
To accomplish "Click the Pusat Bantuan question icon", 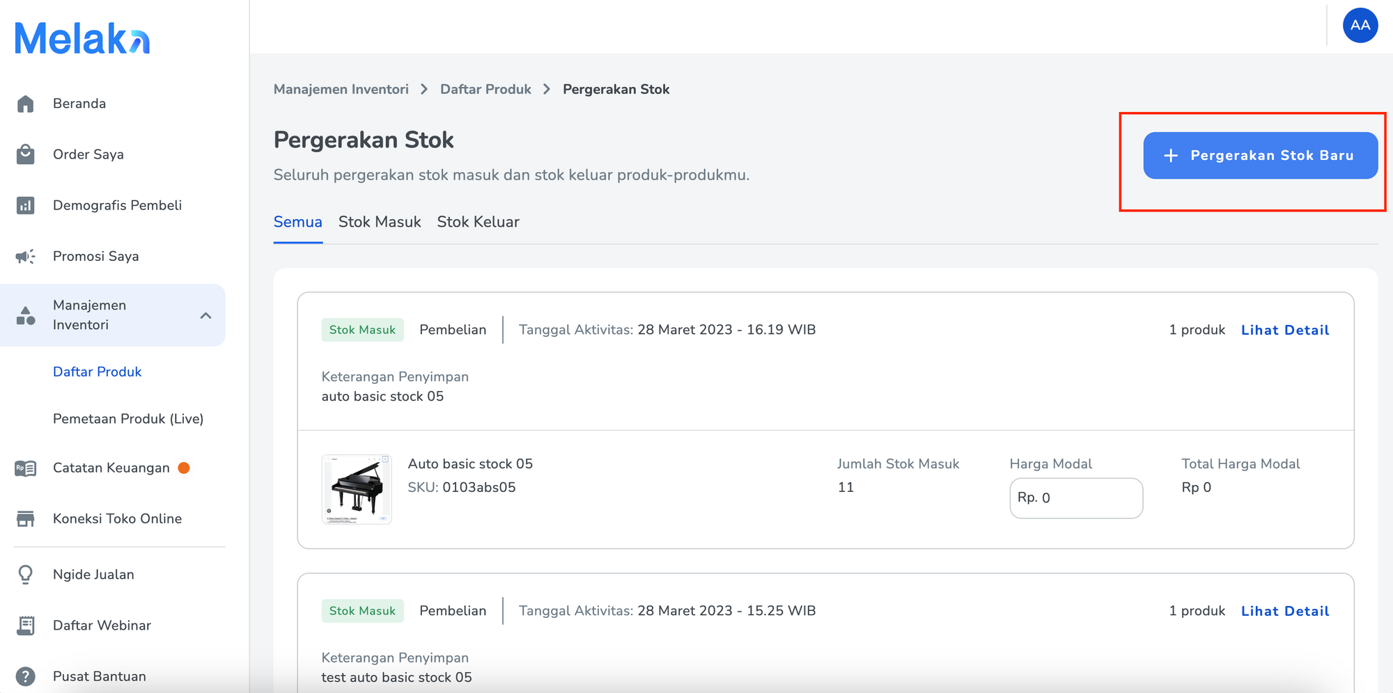I will tap(26, 676).
